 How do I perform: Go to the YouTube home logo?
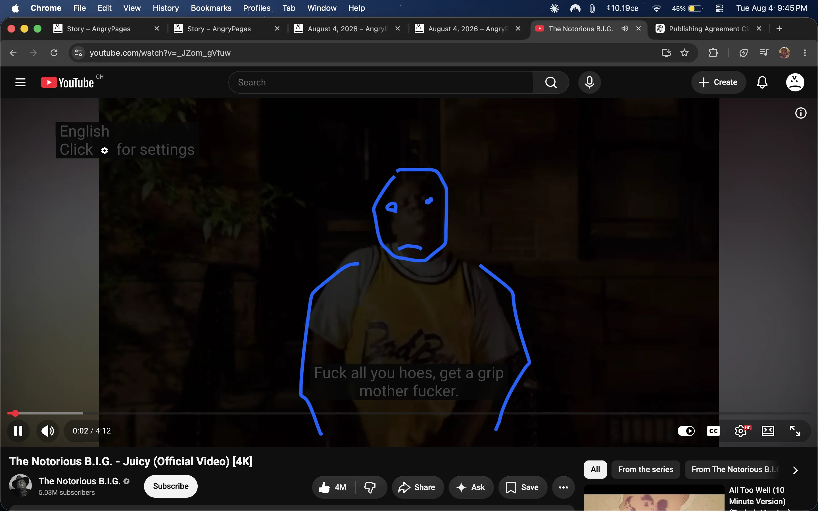67,82
